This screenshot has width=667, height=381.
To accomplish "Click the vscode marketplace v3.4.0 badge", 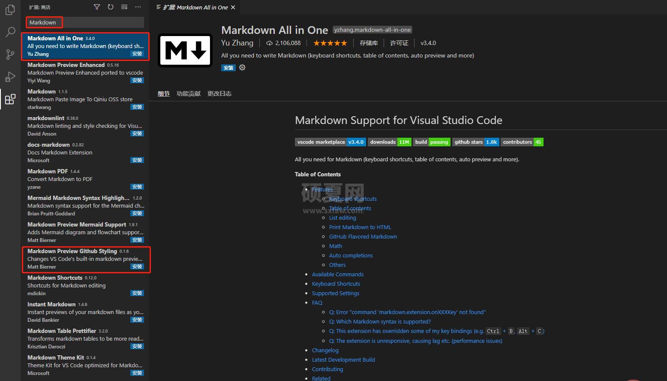I will pyautogui.click(x=330, y=142).
